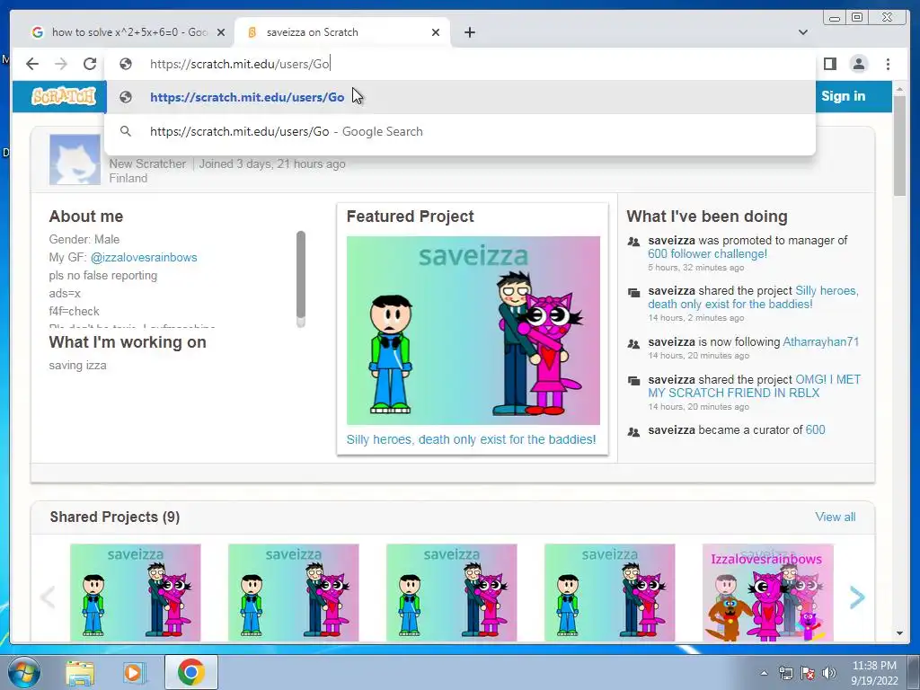Click the shared Silly heroes activity icon
Image resolution: width=920 pixels, height=690 pixels.
tap(633, 292)
